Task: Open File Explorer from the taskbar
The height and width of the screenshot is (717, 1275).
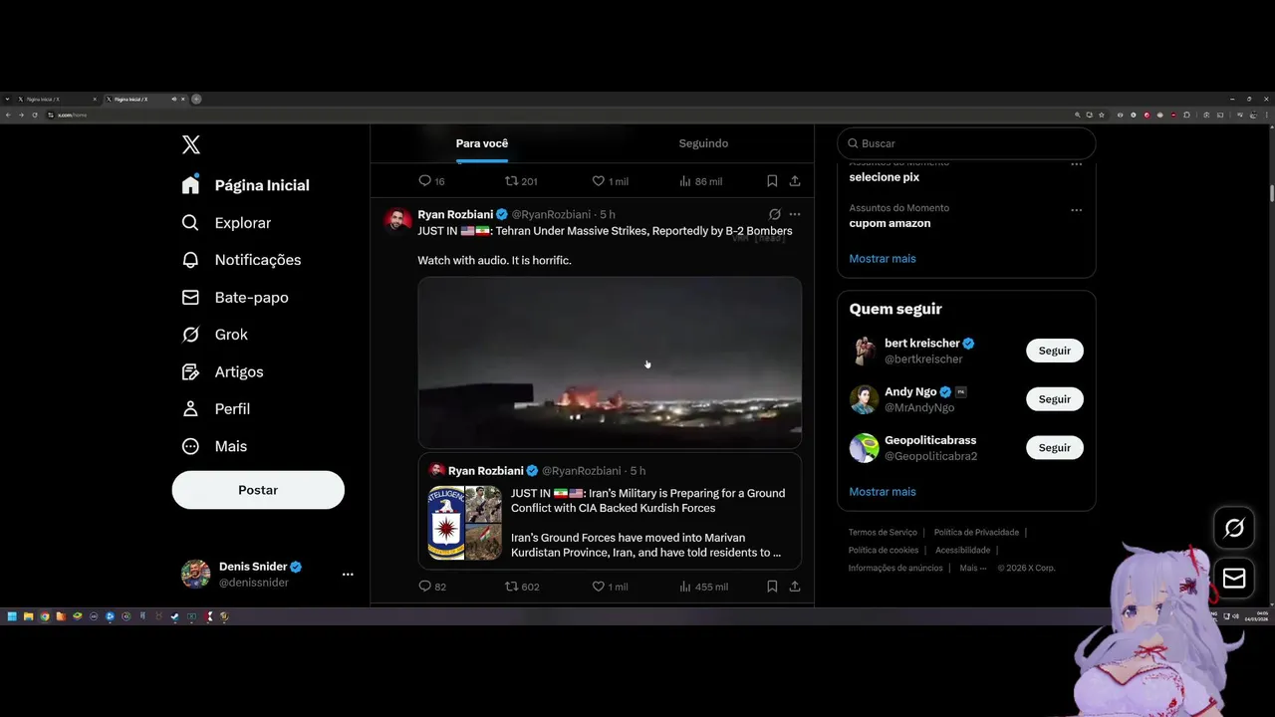Action: pos(28,616)
